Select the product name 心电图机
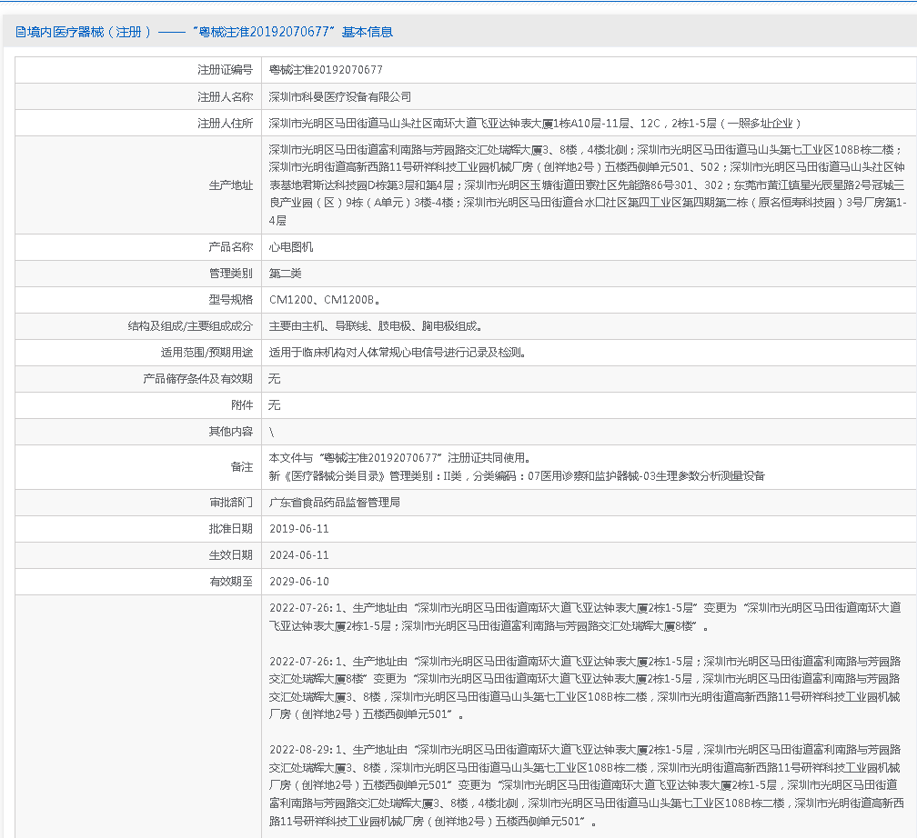Viewport: 917px width, 838px height. click(x=291, y=247)
